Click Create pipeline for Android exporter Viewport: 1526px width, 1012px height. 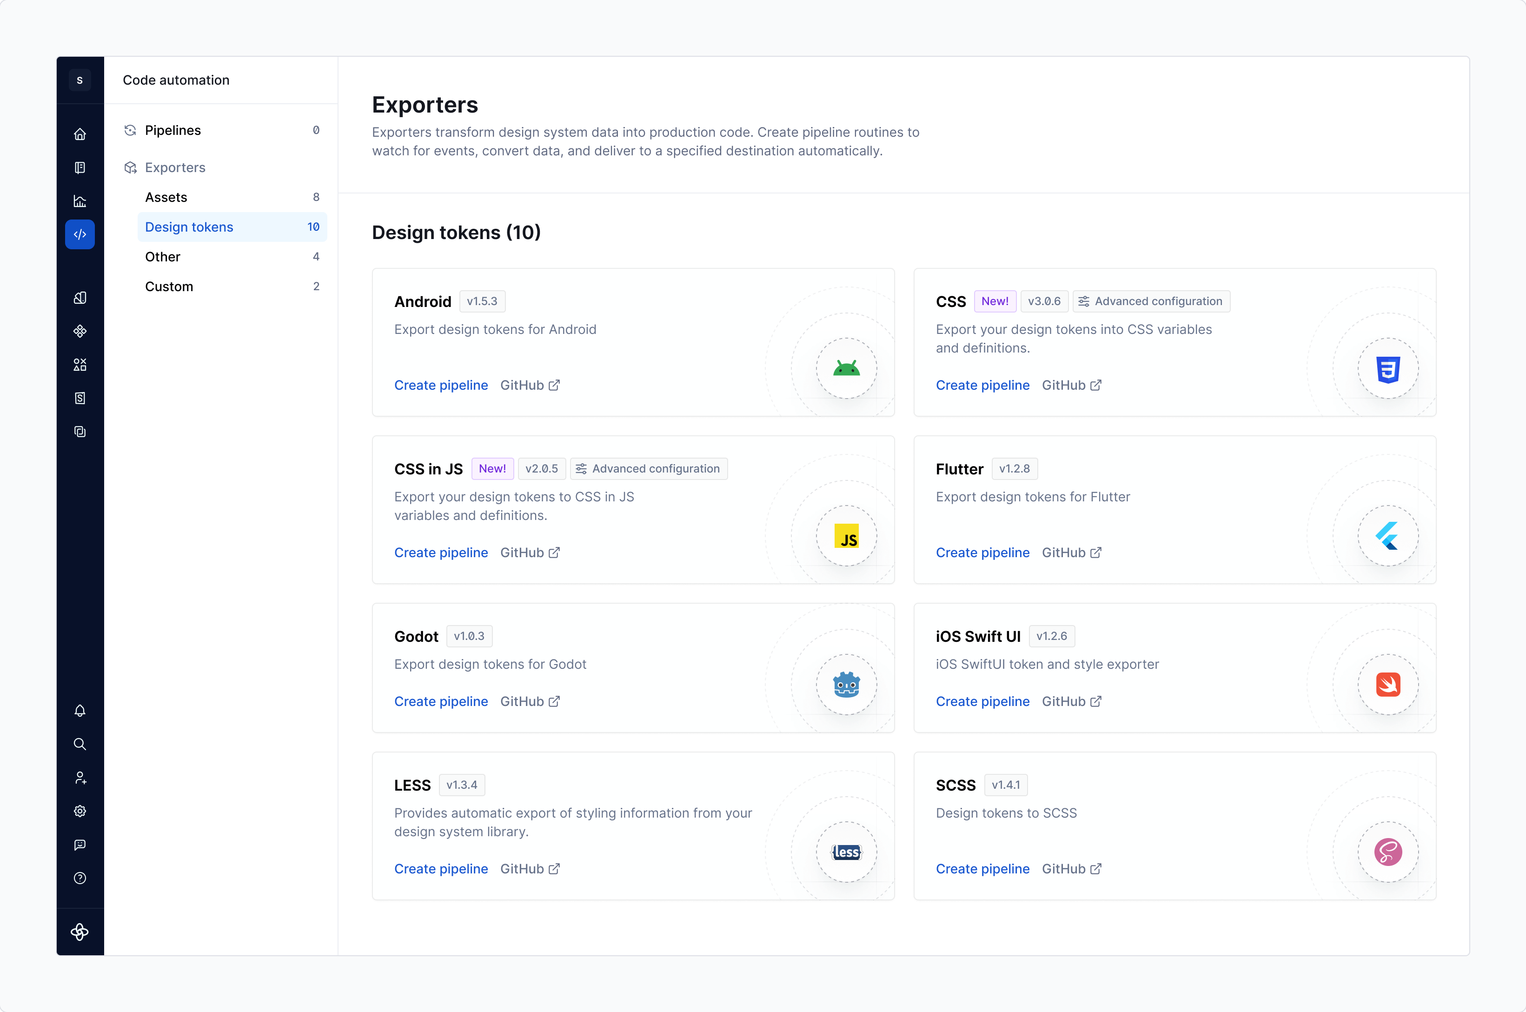coord(441,385)
